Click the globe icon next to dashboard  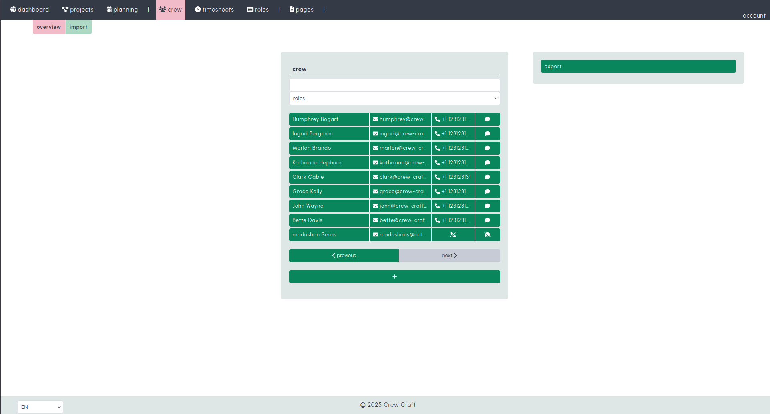pos(13,9)
